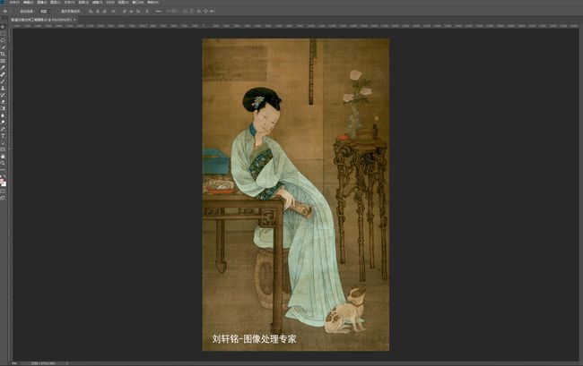Image resolution: width=583 pixels, height=366 pixels.
Task: Align top edges in options bar
Action: tap(124, 11)
